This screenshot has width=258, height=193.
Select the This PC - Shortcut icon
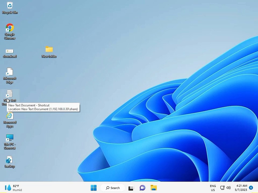(10, 142)
